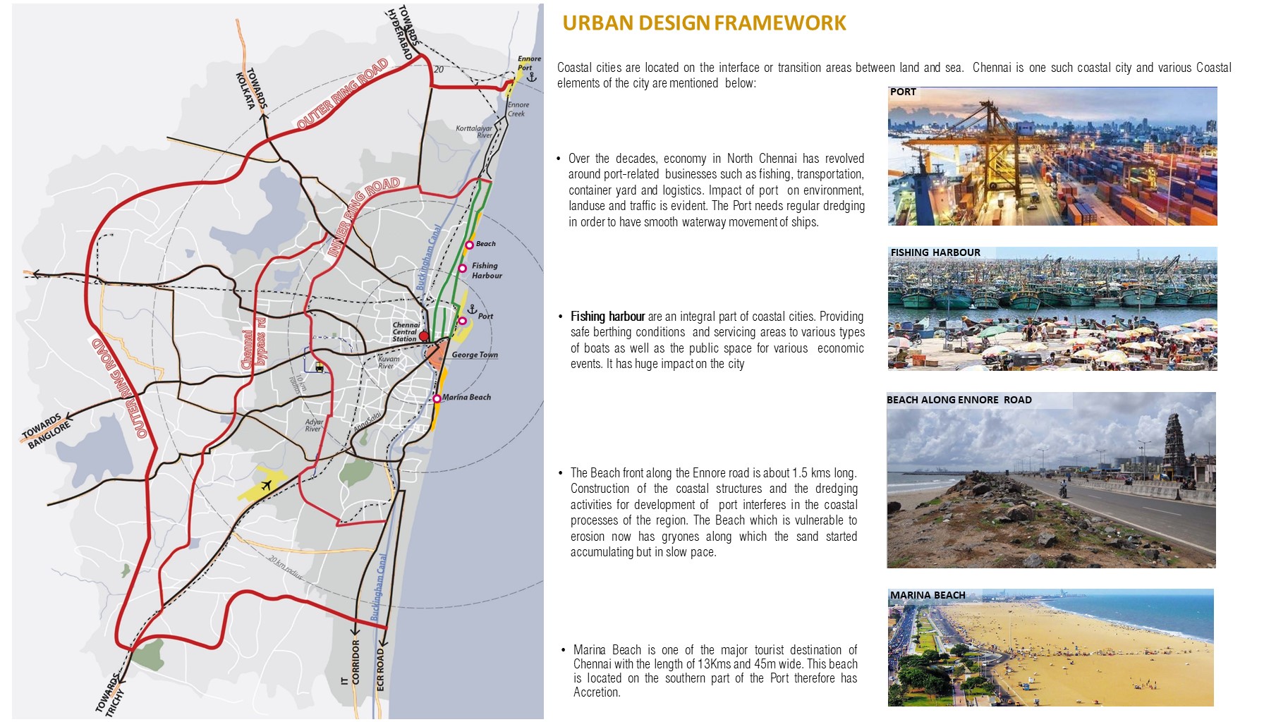
Task: Click the AnnaSalai road label
Action: [367, 421]
